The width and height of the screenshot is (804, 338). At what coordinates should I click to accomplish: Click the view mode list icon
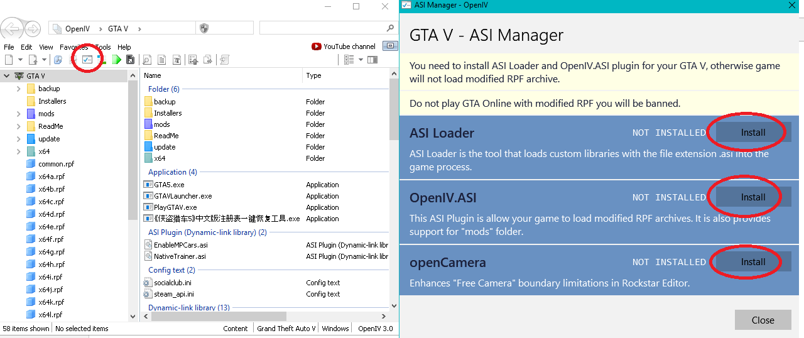click(349, 60)
